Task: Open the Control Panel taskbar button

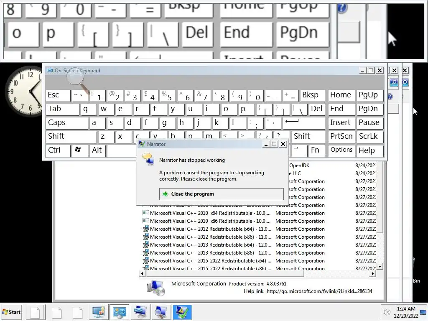Action: click(119, 312)
